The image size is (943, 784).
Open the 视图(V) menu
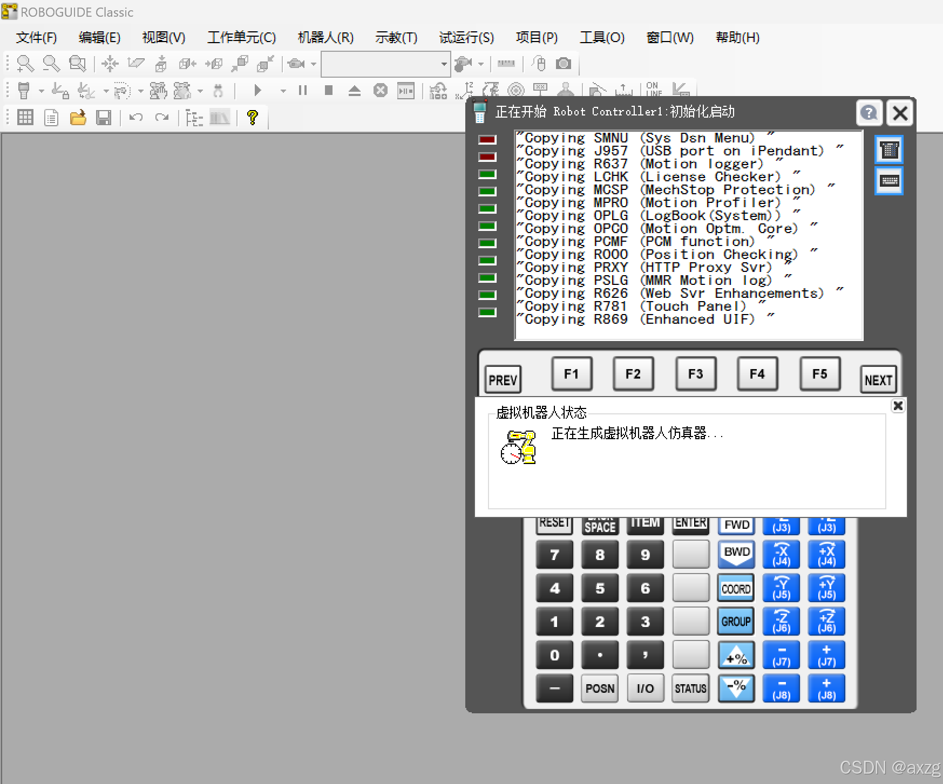tap(164, 37)
